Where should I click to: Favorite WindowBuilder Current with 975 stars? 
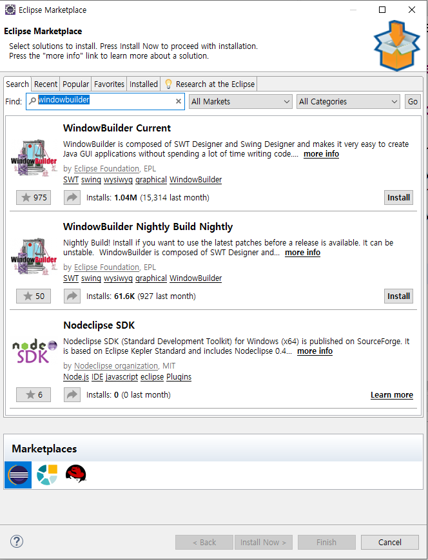(x=34, y=197)
